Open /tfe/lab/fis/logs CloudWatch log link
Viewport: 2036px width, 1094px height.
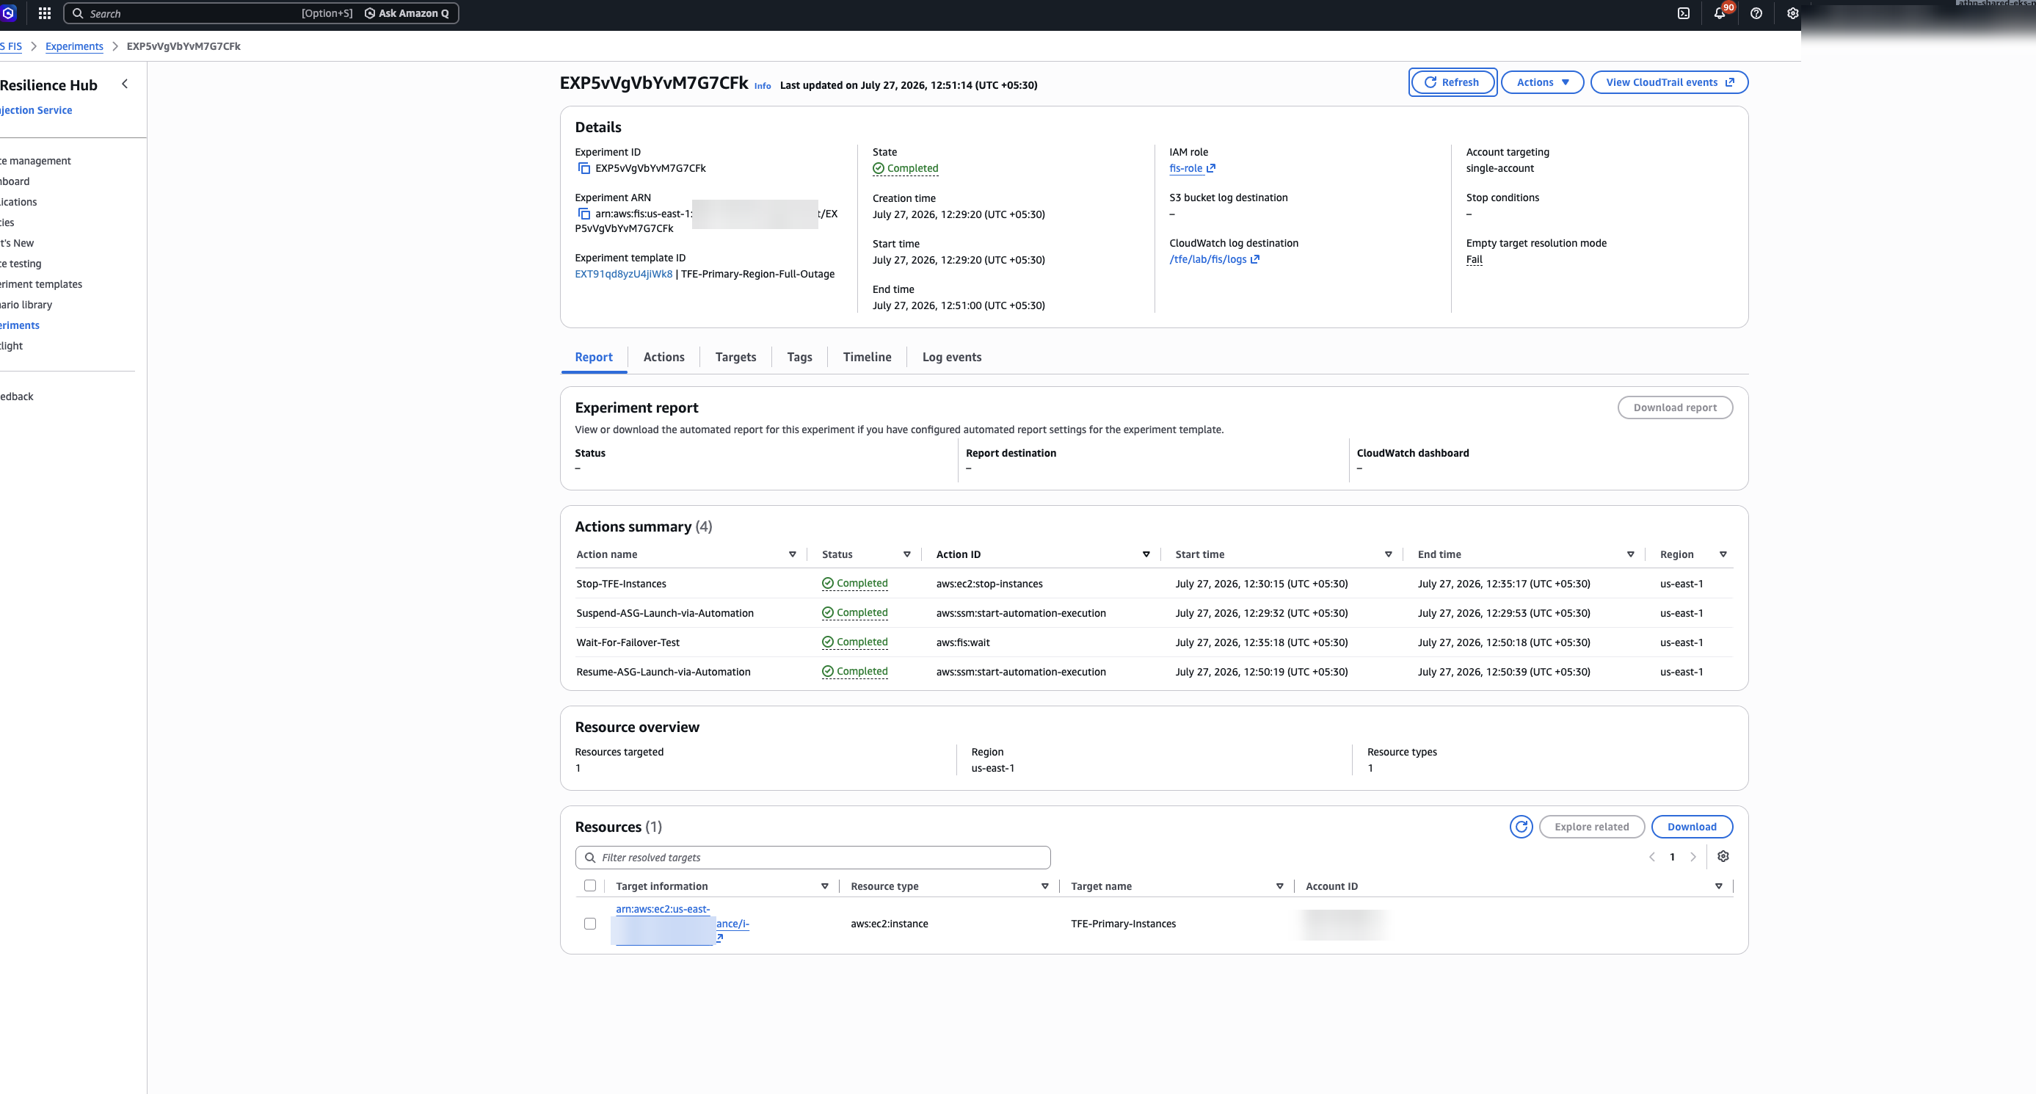1214,259
